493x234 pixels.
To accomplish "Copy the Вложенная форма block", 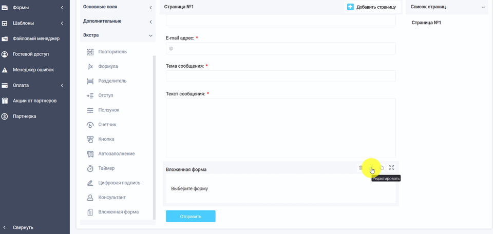I will pos(382,168).
